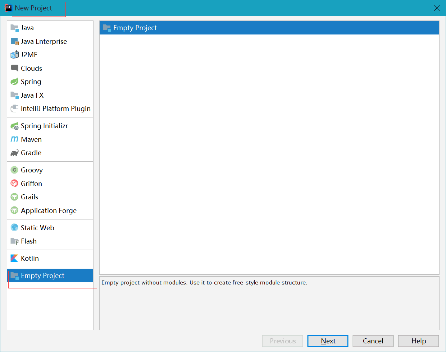
Task: Select the Kotlin logo icon
Action: pyautogui.click(x=14, y=258)
